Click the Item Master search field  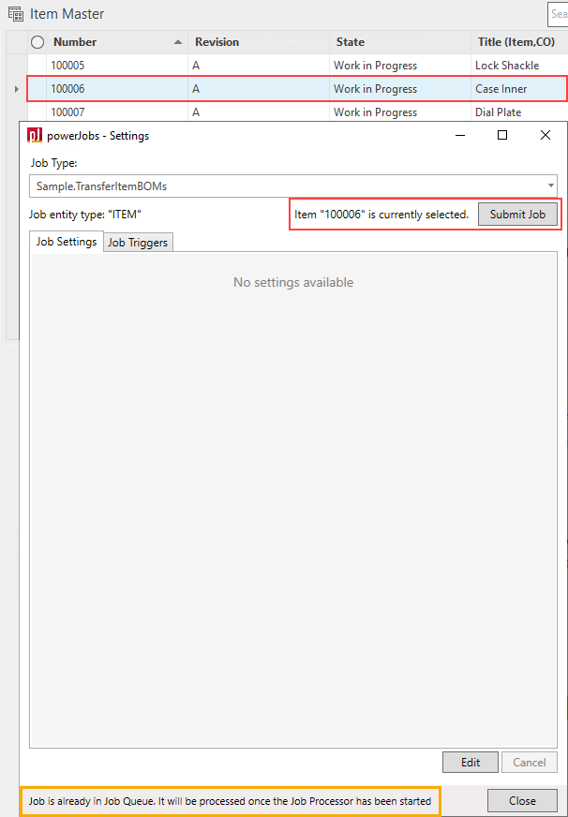click(558, 14)
